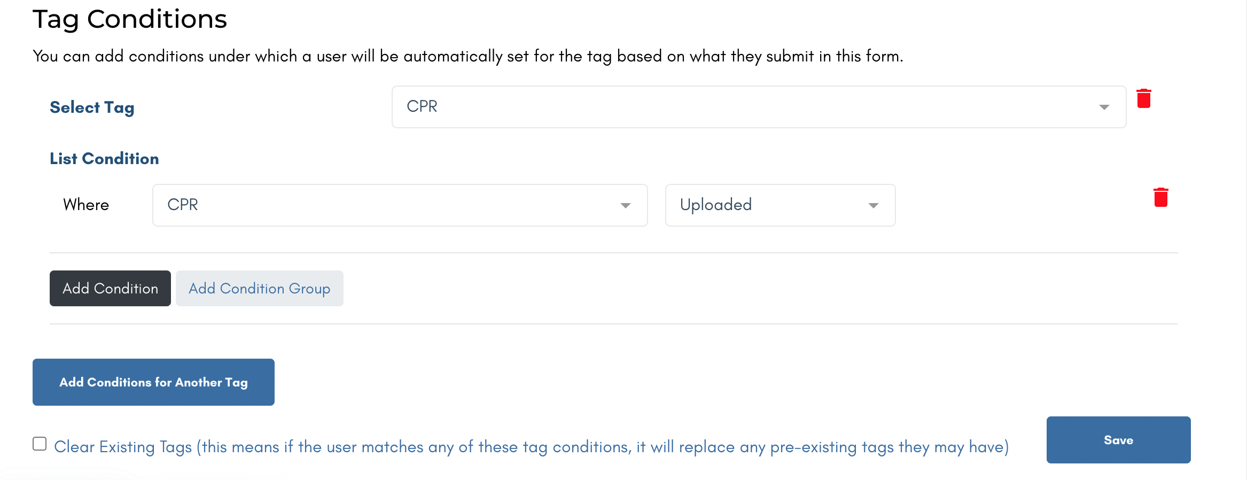Click Add Conditions for Another Tag

tap(153, 382)
